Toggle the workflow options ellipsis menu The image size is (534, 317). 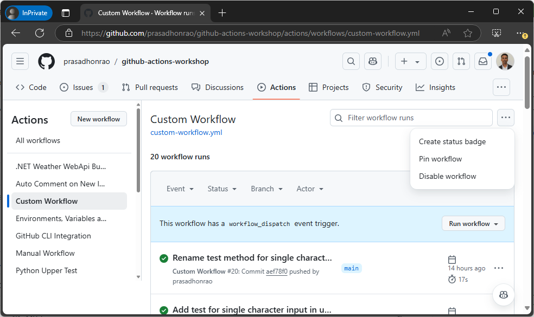pos(506,118)
